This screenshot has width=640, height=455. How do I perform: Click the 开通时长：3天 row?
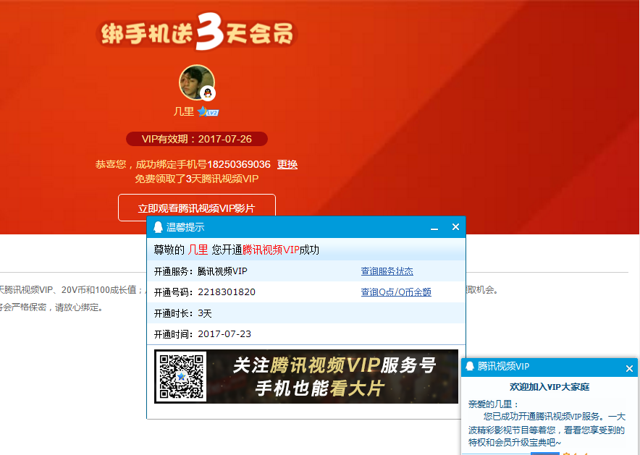pos(306,313)
